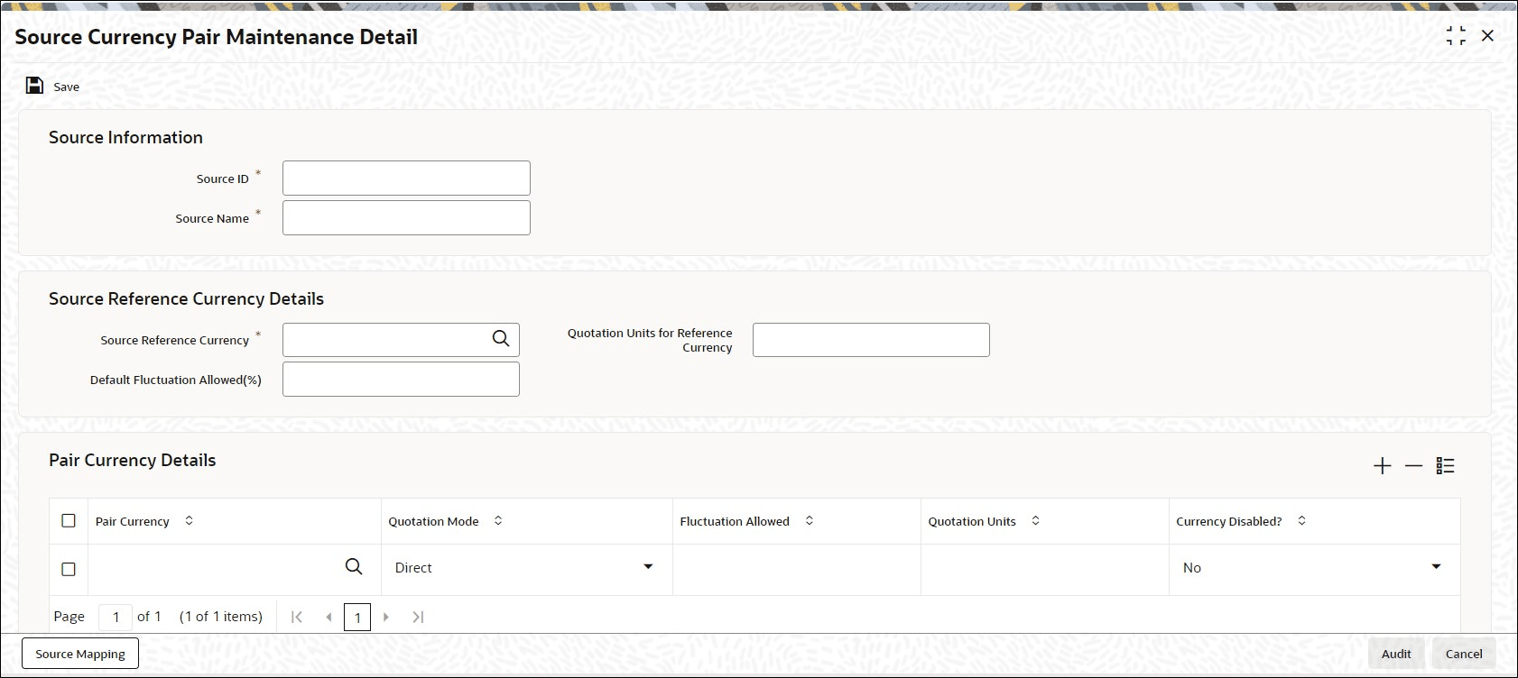This screenshot has height=678, width=1518.
Task: Click the Quotation Units column header text
Action: pos(972,521)
